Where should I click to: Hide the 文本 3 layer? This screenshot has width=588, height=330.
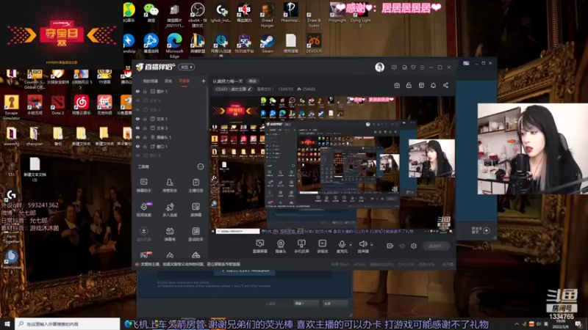pyautogui.click(x=137, y=128)
